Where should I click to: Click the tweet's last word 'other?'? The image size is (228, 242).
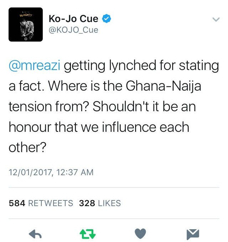point(27,147)
